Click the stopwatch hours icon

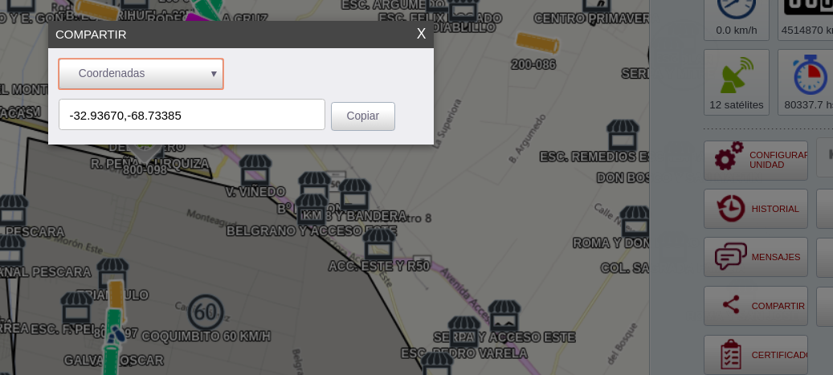(x=811, y=75)
